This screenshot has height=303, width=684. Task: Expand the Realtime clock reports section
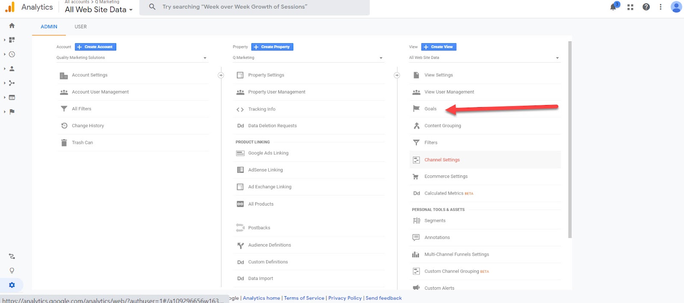coord(12,54)
